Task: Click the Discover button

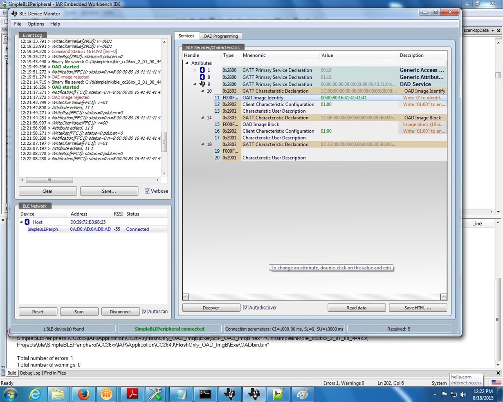Action: coord(211,308)
